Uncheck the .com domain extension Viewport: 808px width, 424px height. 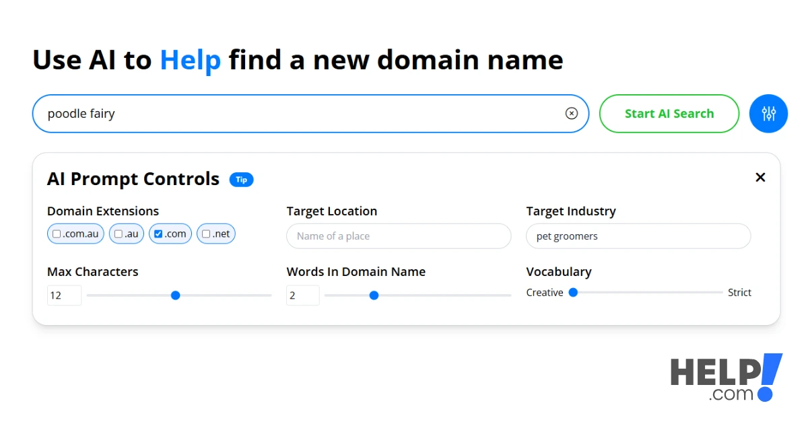pos(158,234)
